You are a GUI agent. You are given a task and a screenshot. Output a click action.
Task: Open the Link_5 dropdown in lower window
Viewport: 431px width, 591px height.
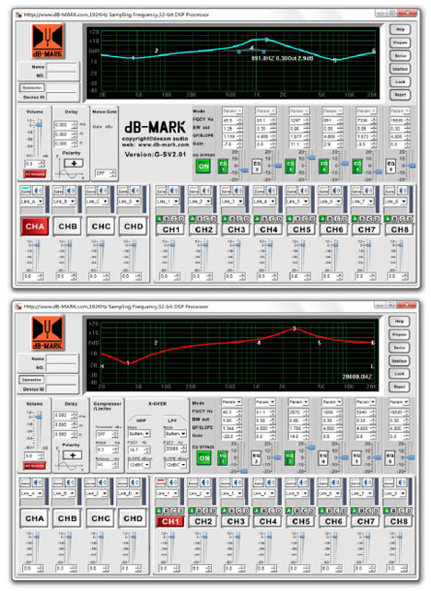[x=297, y=493]
